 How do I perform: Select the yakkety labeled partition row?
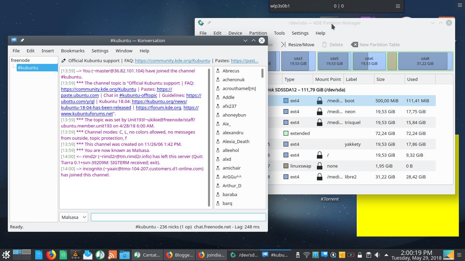click(351, 144)
